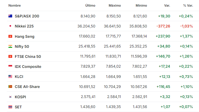Click the Malaysia flag next to KLCI
Screen dimensions: 199x112
[x=10, y=76]
